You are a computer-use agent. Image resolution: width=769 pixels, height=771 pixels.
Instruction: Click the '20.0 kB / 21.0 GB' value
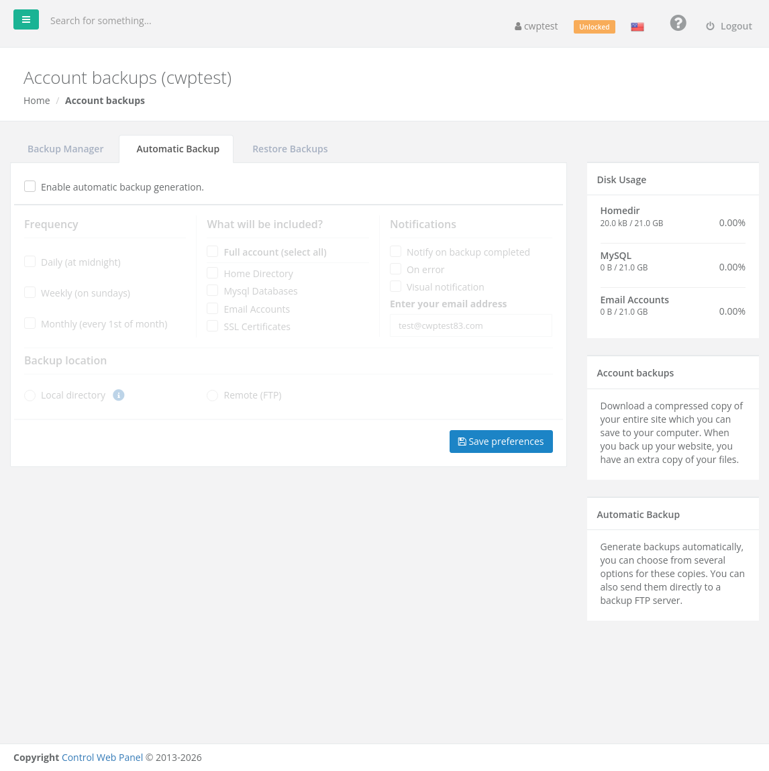tap(631, 223)
